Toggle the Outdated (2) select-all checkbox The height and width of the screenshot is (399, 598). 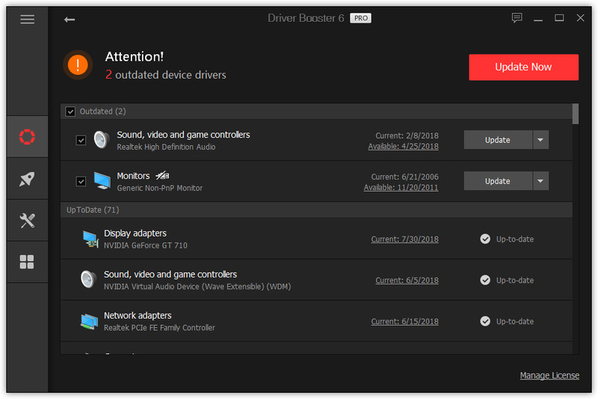70,112
